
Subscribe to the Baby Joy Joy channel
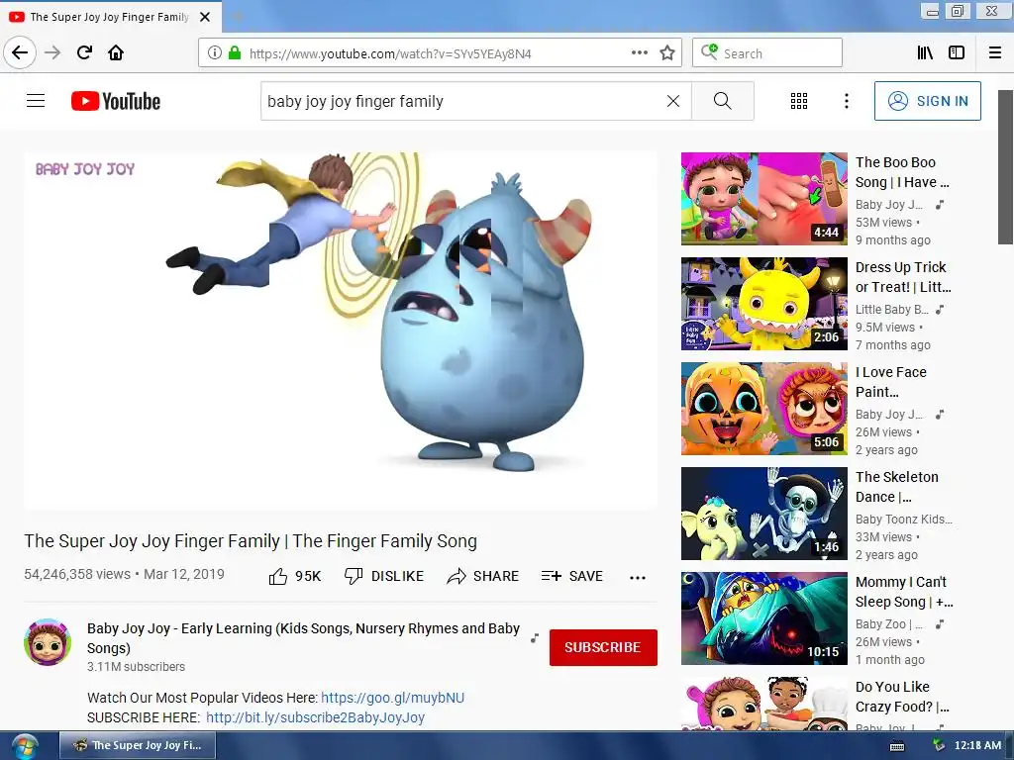[603, 647]
